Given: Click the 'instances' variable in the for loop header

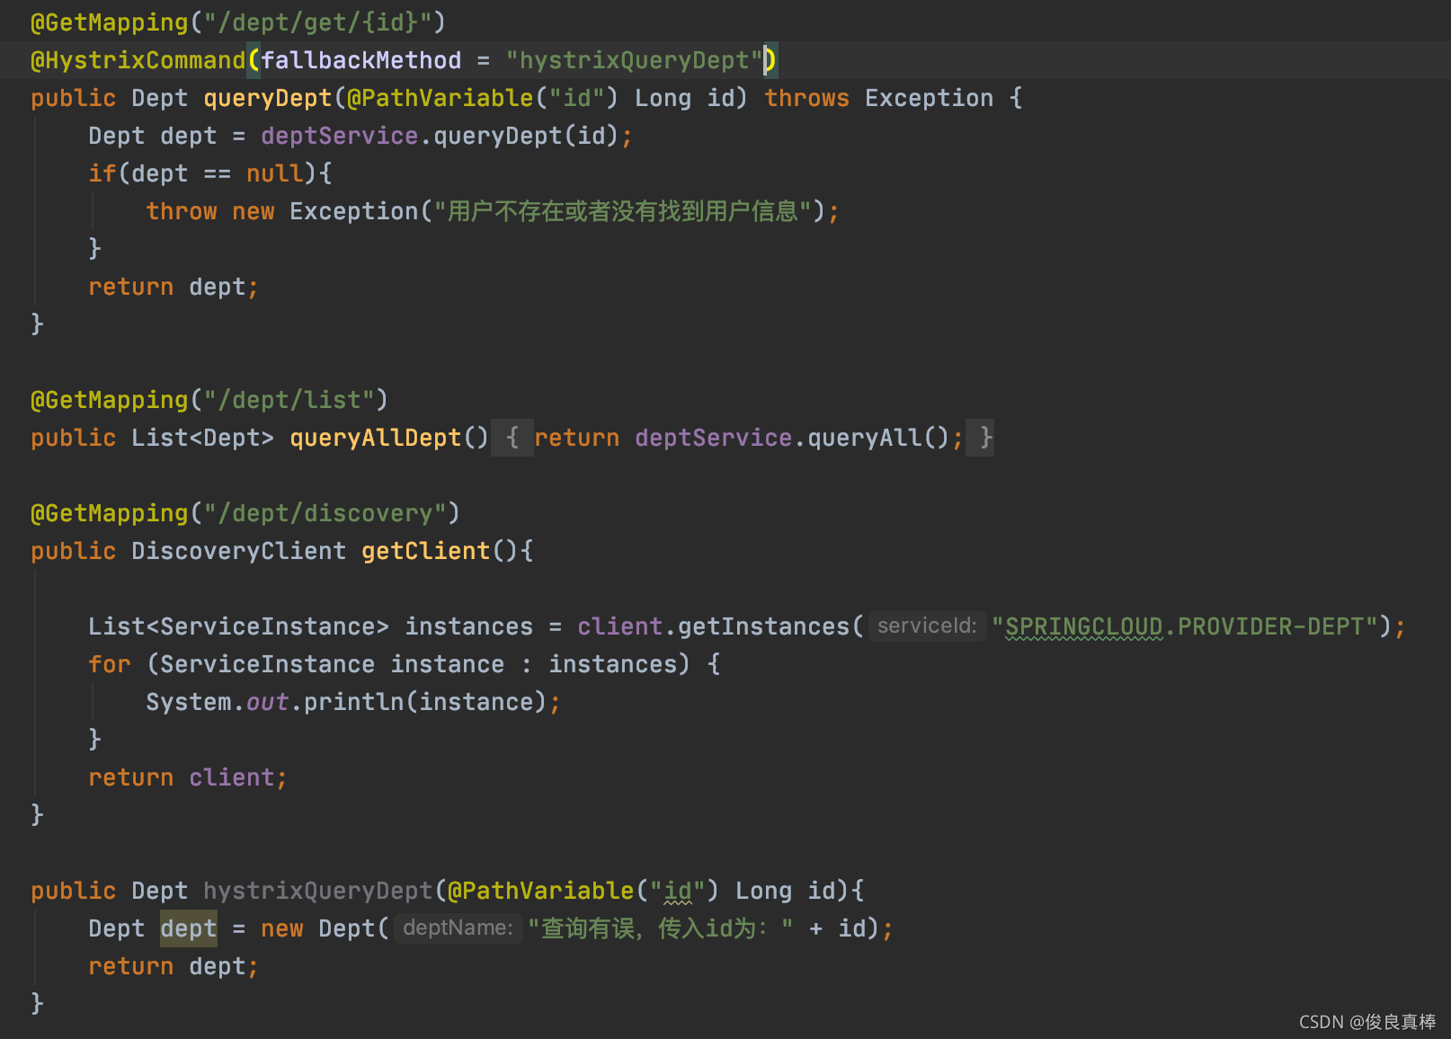Looking at the screenshot, I should 612,664.
